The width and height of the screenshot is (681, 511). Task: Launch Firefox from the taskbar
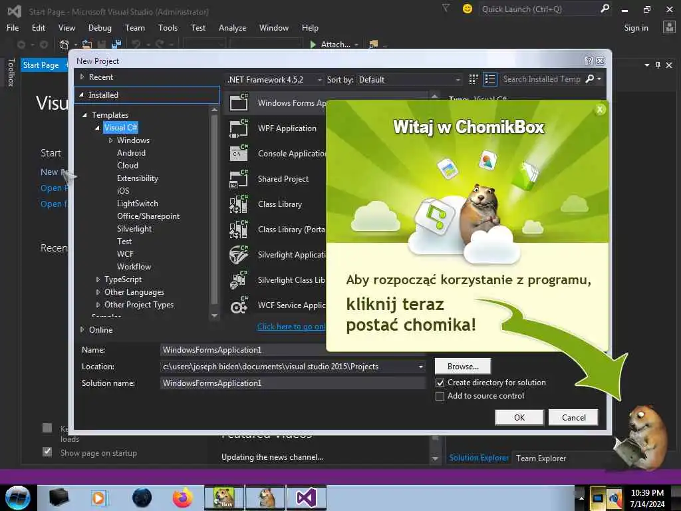182,498
